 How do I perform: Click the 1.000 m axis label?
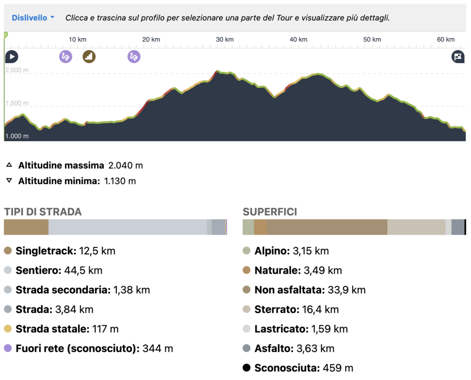click(x=17, y=136)
